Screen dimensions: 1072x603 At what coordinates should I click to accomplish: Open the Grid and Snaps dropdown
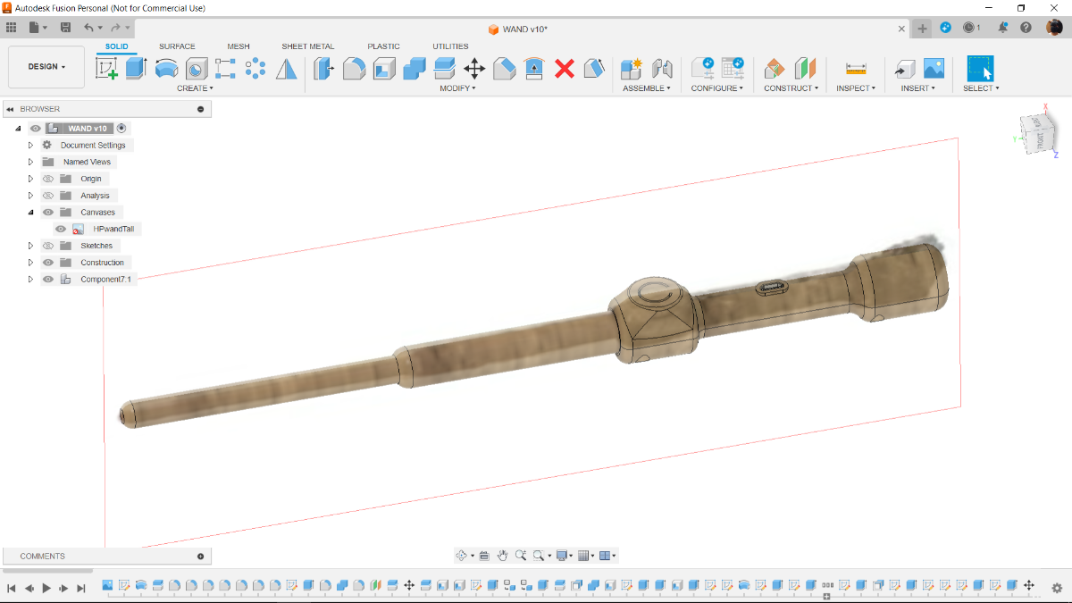click(x=586, y=556)
